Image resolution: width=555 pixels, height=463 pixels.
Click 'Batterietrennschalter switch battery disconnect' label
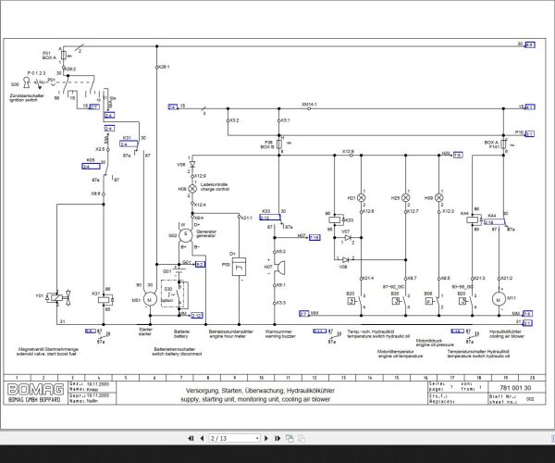pos(177,351)
